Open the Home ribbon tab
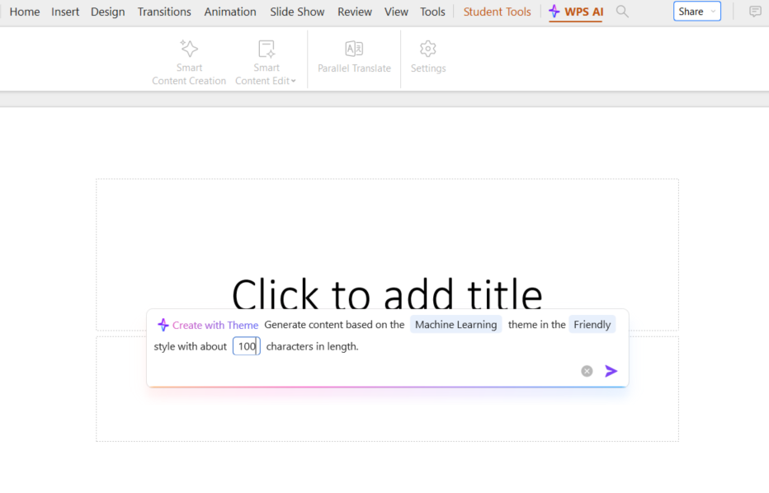The image size is (769, 493). [25, 12]
